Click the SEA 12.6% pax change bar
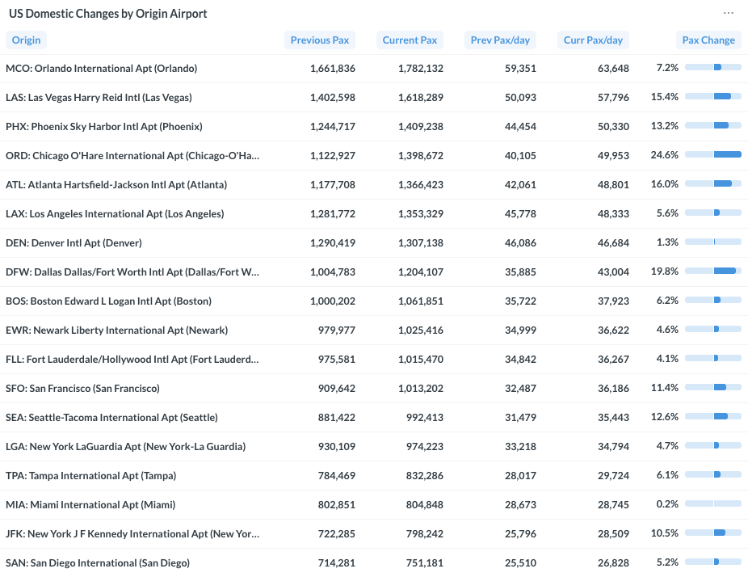Viewport: 748px width, 577px height. pos(713,417)
